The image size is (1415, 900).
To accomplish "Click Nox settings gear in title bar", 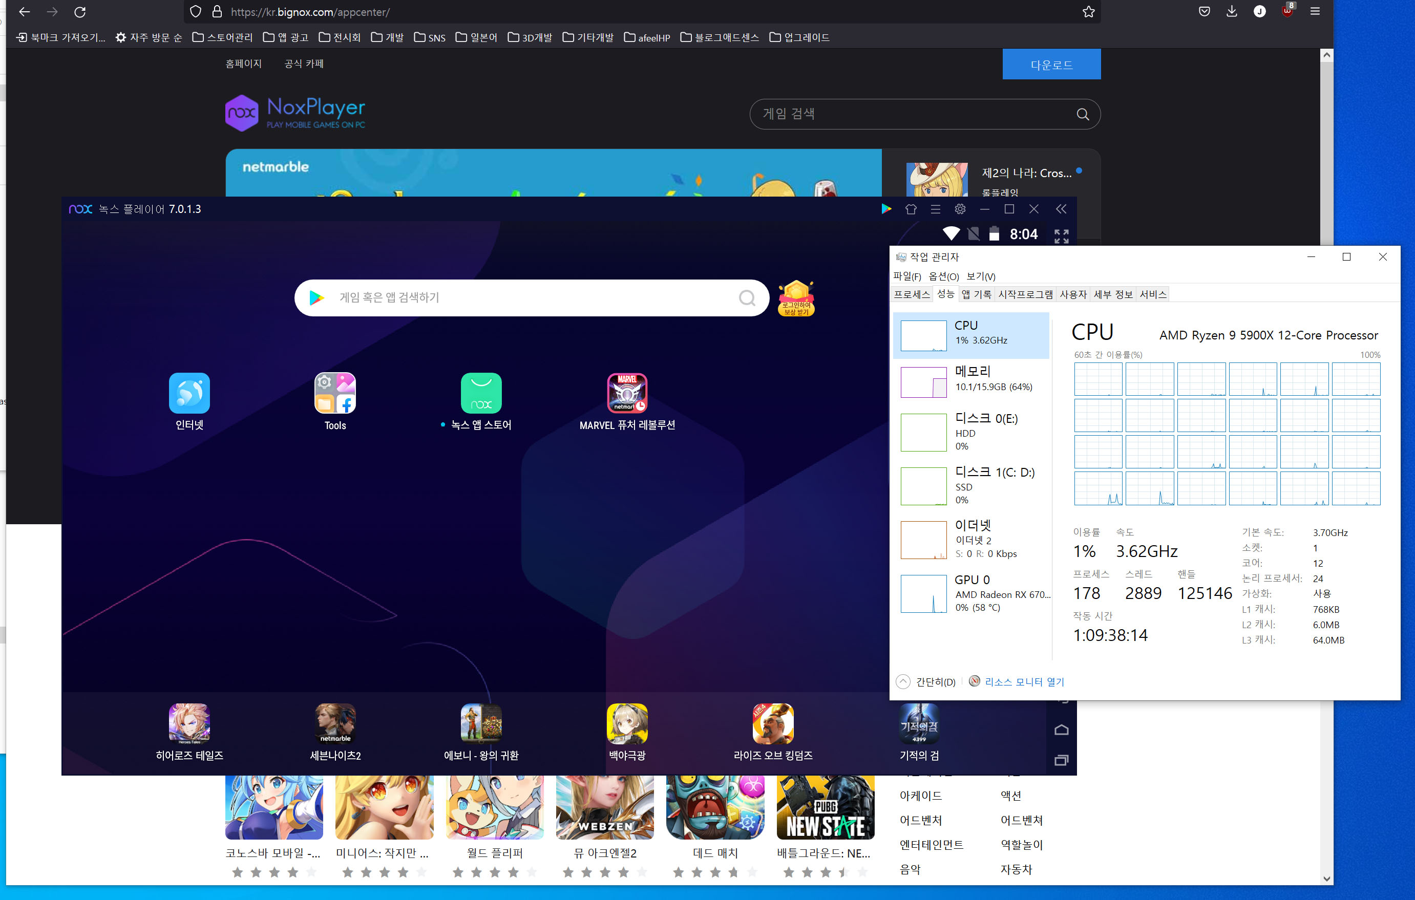I will click(x=960, y=209).
